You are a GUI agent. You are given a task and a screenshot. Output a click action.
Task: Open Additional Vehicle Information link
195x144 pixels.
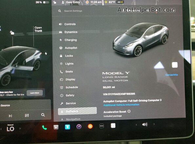tap(121, 105)
